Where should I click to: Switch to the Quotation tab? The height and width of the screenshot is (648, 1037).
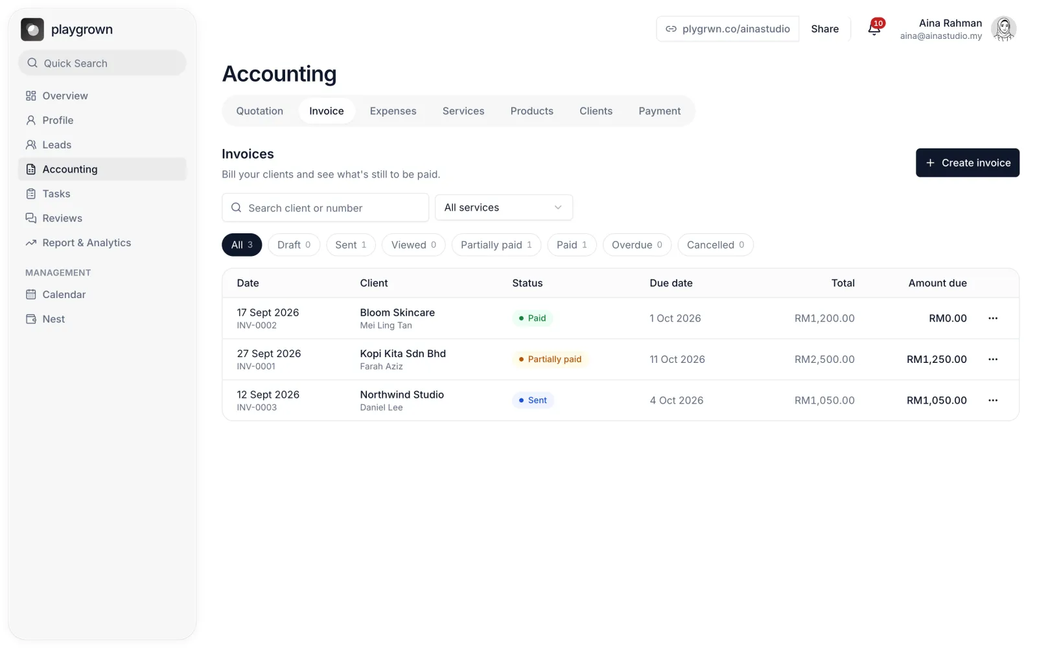pyautogui.click(x=259, y=111)
